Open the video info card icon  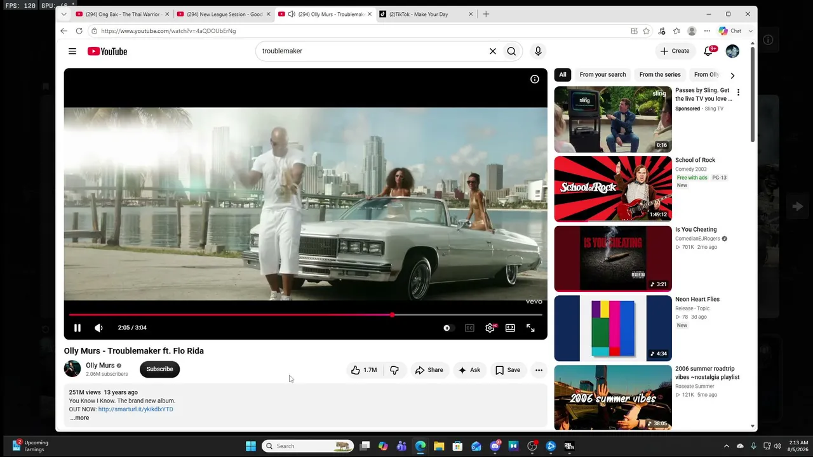click(x=535, y=79)
